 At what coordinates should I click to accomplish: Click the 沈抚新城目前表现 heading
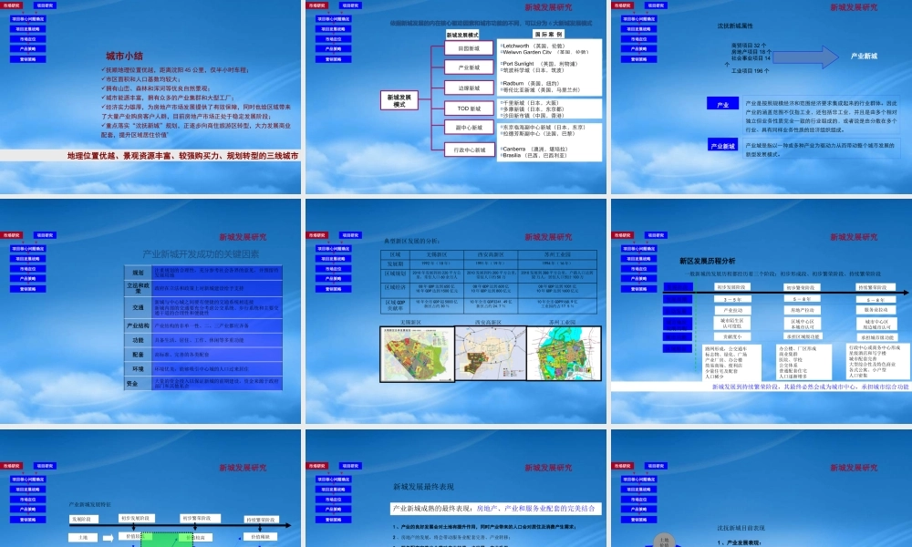pos(741,528)
